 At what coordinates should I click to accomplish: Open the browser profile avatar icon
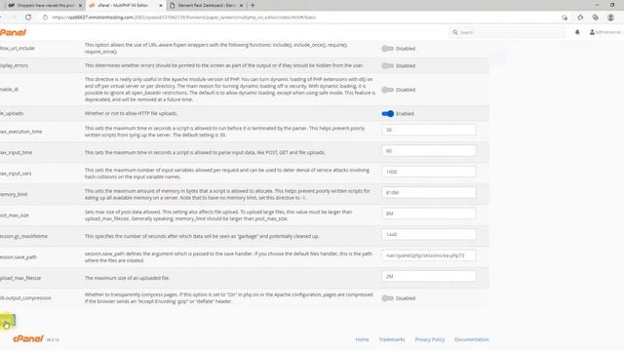point(611,18)
